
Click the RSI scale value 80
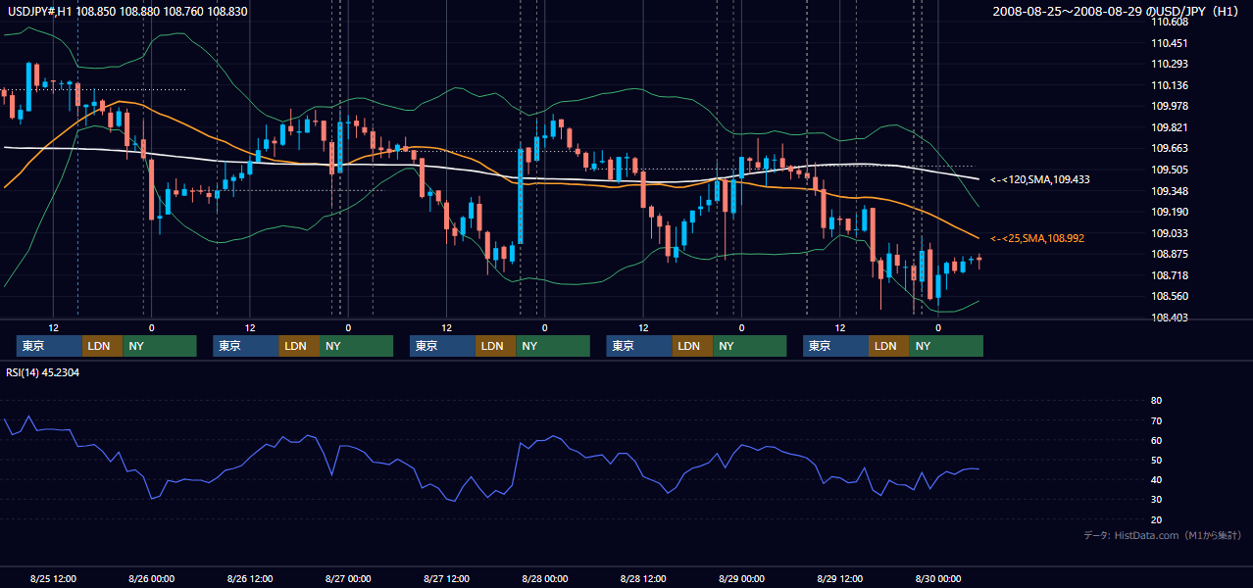[1157, 401]
